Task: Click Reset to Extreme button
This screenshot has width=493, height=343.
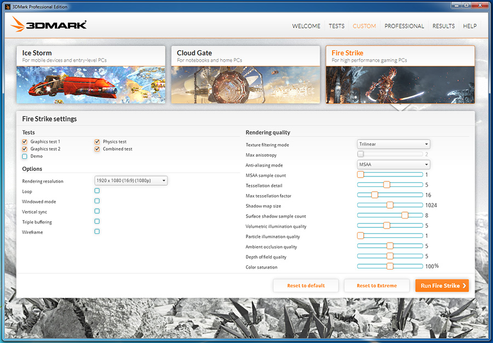Action: click(377, 285)
